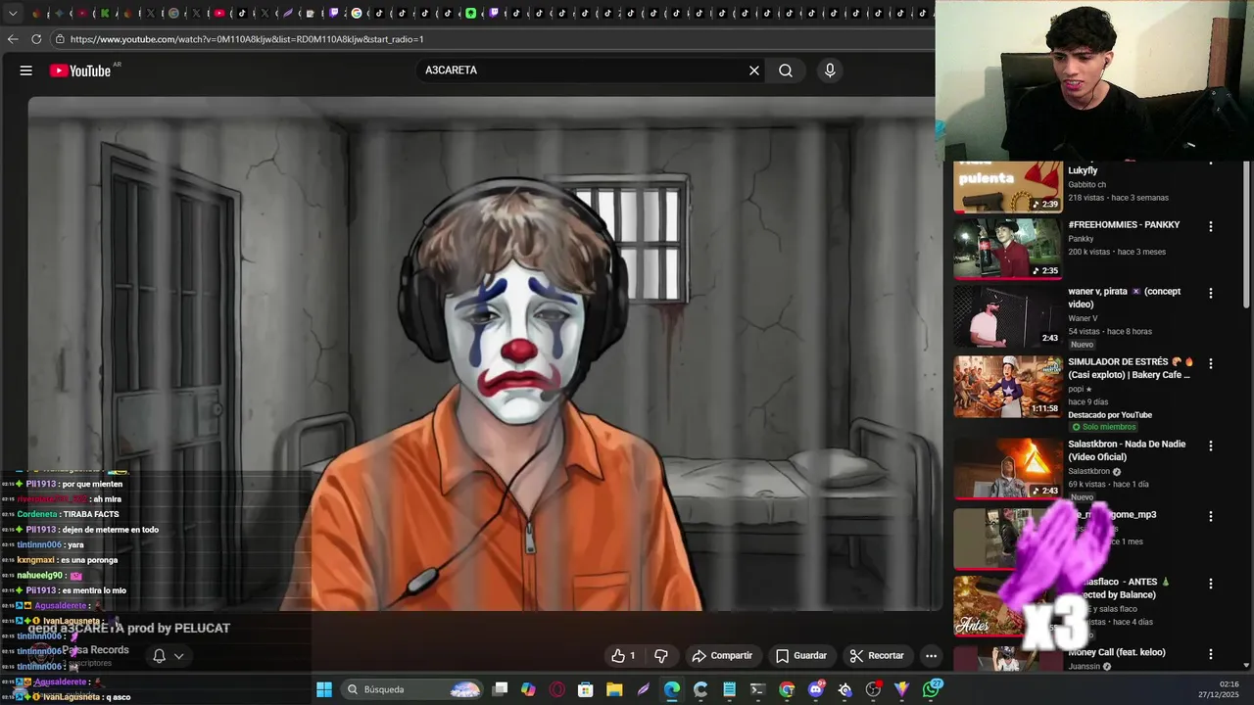
Task: View site information beside the URL
Action: pos(60,39)
